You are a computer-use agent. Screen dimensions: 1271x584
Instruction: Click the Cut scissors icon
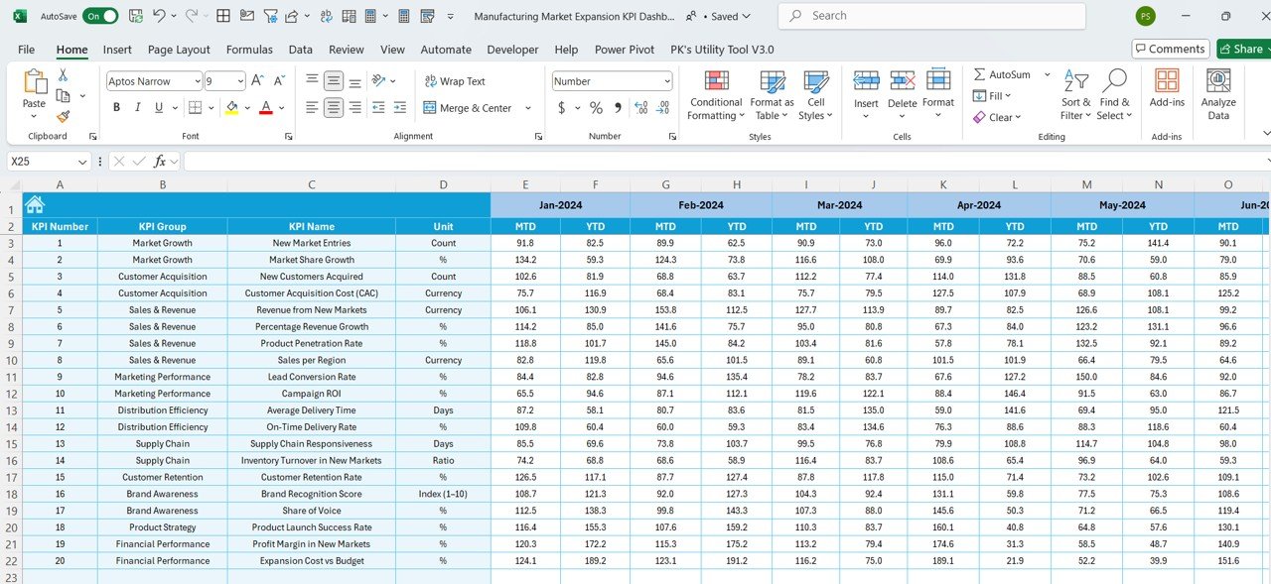[x=63, y=75]
